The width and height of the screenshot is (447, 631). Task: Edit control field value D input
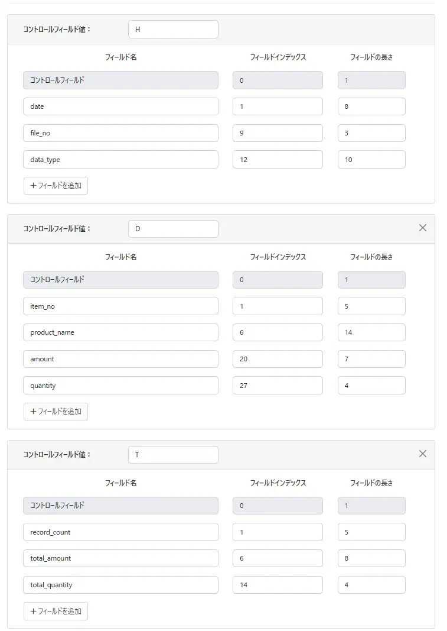pos(172,229)
